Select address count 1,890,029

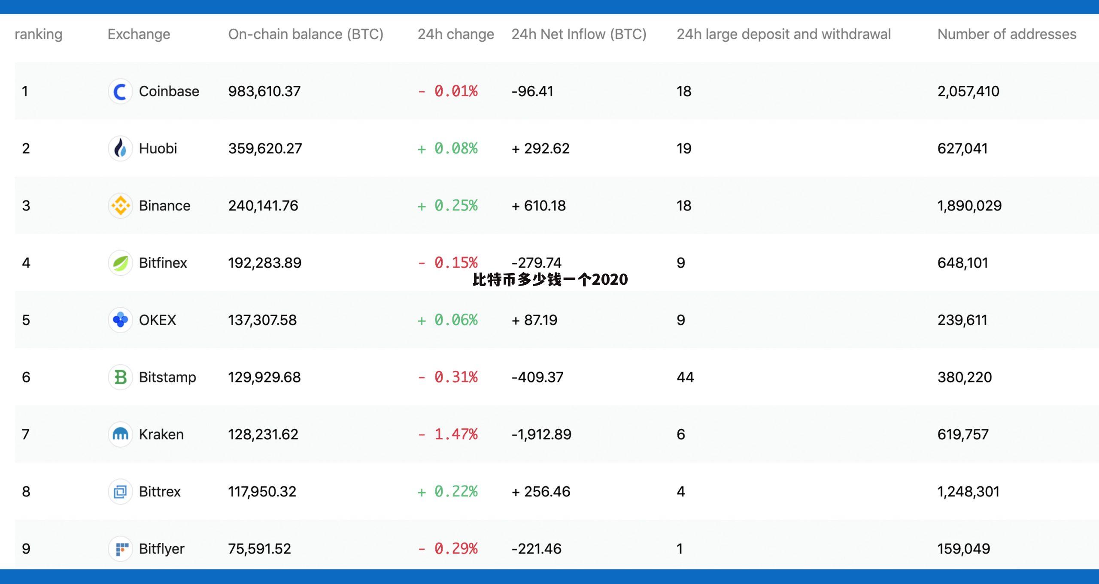[x=969, y=206]
